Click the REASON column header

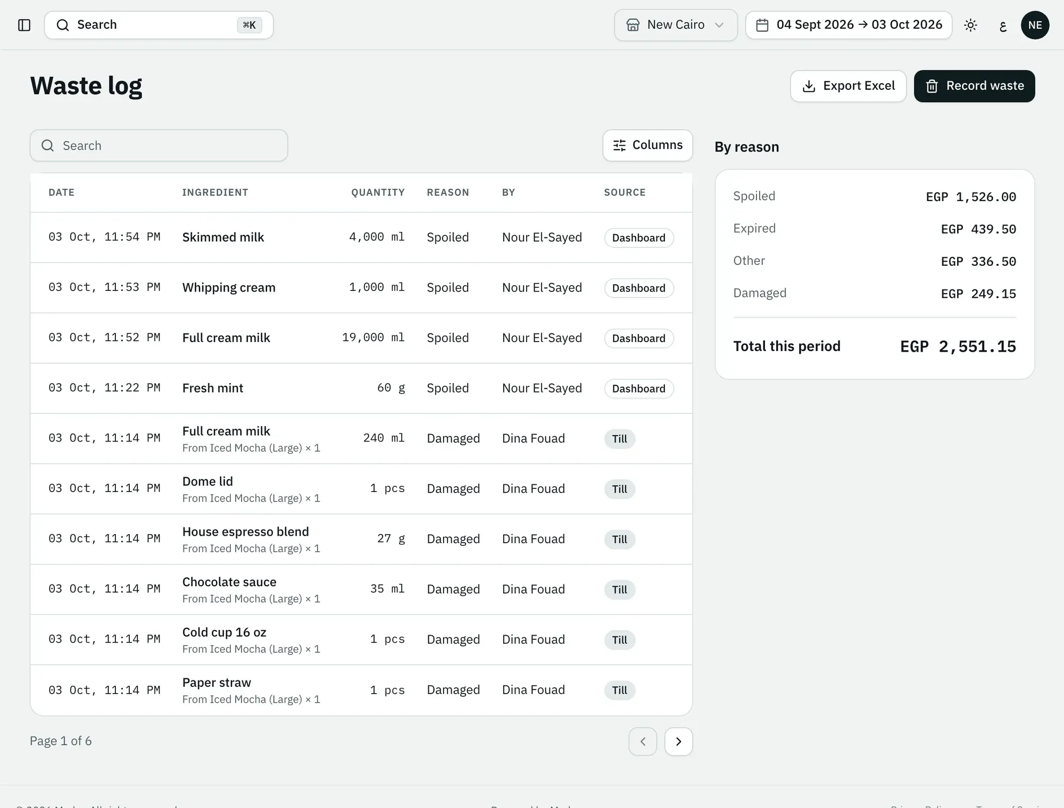(448, 193)
